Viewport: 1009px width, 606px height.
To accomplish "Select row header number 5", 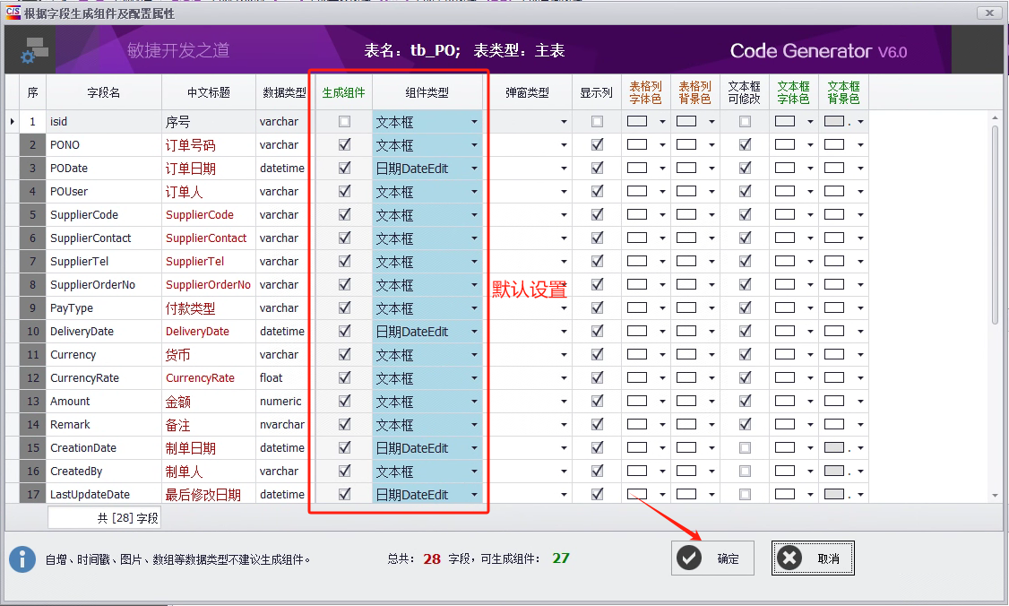I will [33, 214].
